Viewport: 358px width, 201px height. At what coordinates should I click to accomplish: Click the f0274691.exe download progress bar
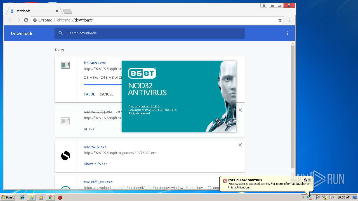point(103,85)
